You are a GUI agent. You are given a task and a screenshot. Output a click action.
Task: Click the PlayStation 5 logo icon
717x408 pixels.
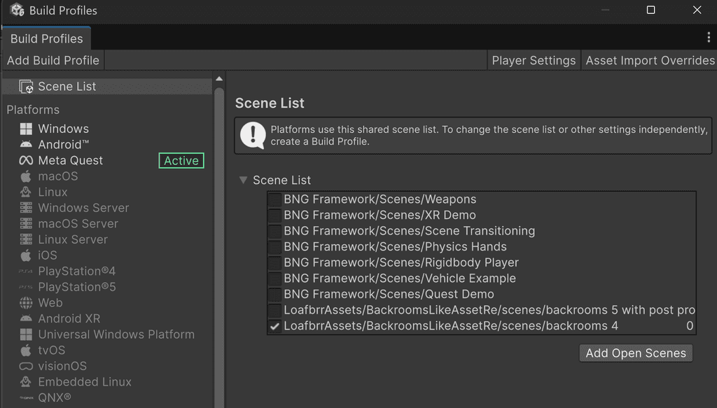pos(26,287)
